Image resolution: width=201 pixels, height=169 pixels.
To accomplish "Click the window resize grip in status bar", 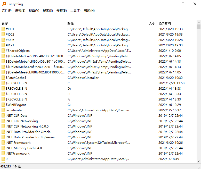I will pyautogui.click(x=199, y=167).
